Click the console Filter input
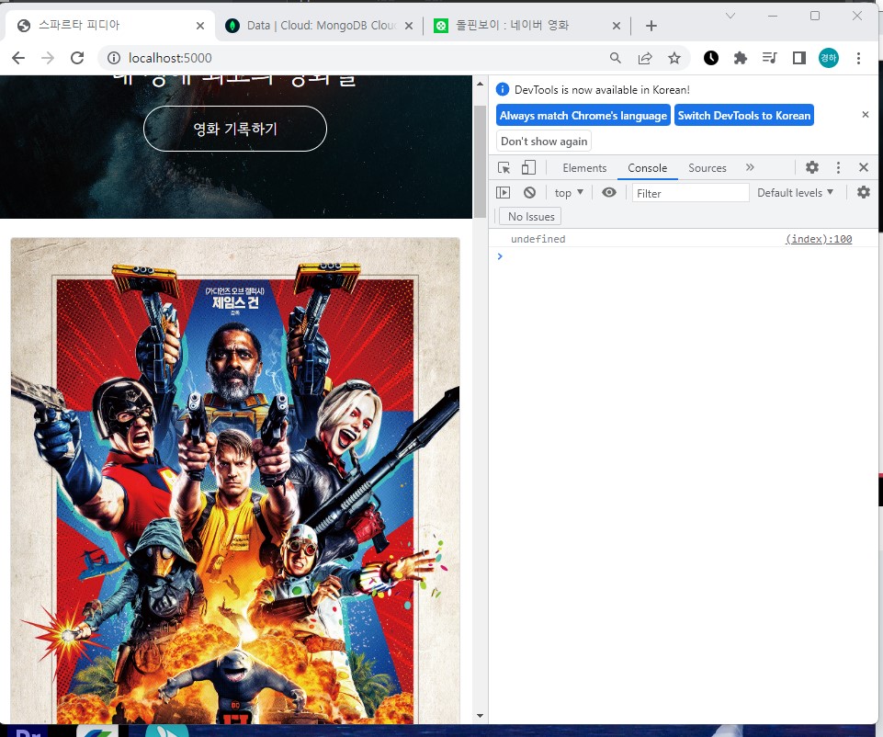 pyautogui.click(x=690, y=193)
